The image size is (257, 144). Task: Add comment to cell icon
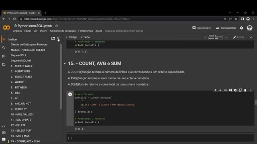[230, 90]
